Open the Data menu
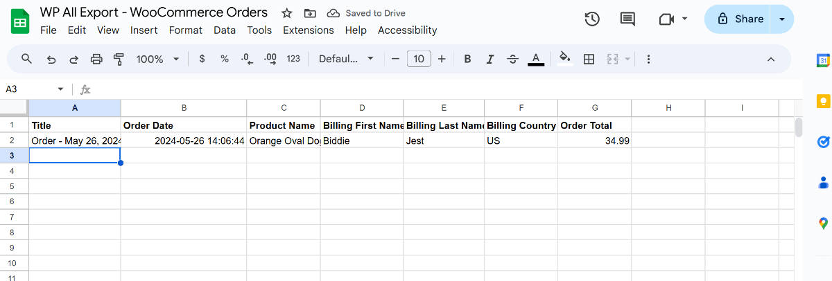832x281 pixels. [x=225, y=30]
